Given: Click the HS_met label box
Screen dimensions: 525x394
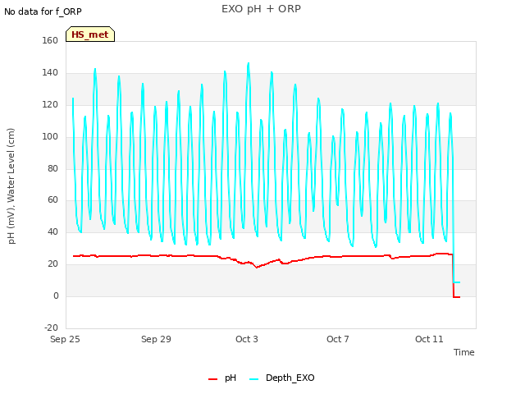Looking at the screenshot, I should pyautogui.click(x=90, y=34).
